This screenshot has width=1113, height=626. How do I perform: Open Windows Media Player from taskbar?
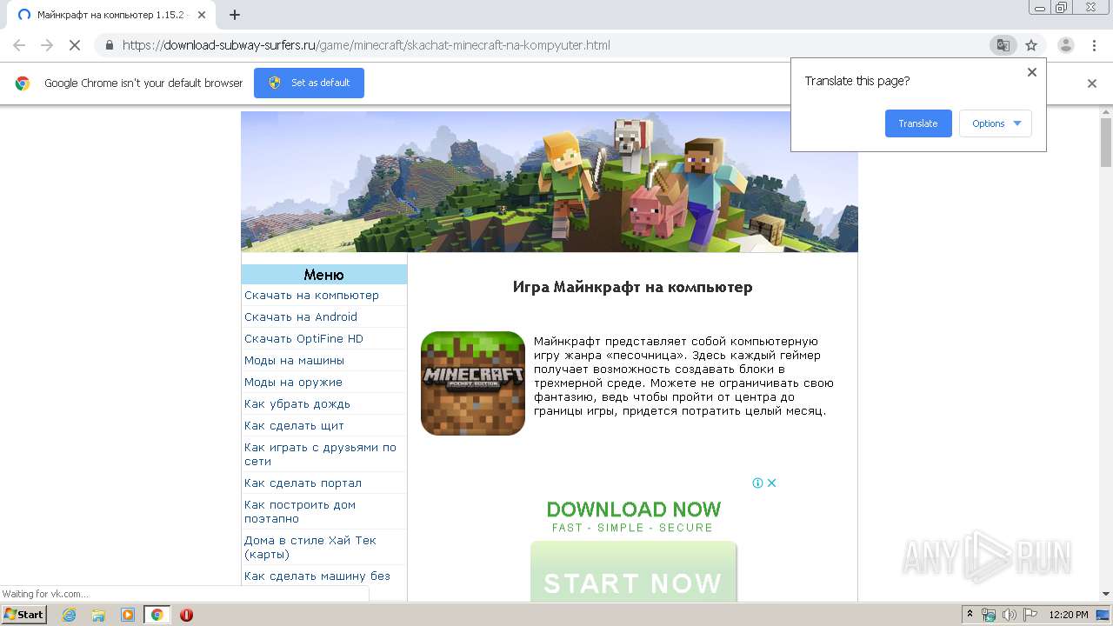(x=128, y=615)
